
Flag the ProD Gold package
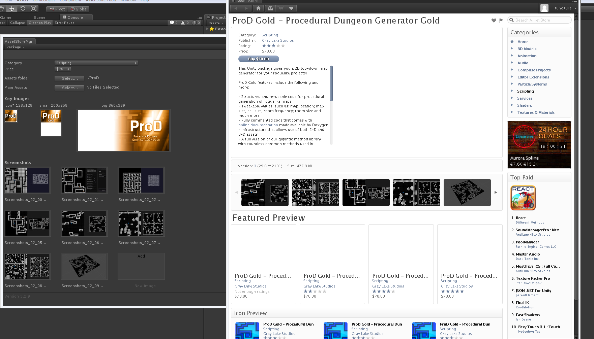click(501, 21)
